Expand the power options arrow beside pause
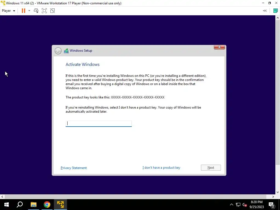The image size is (280, 210). 29,11
